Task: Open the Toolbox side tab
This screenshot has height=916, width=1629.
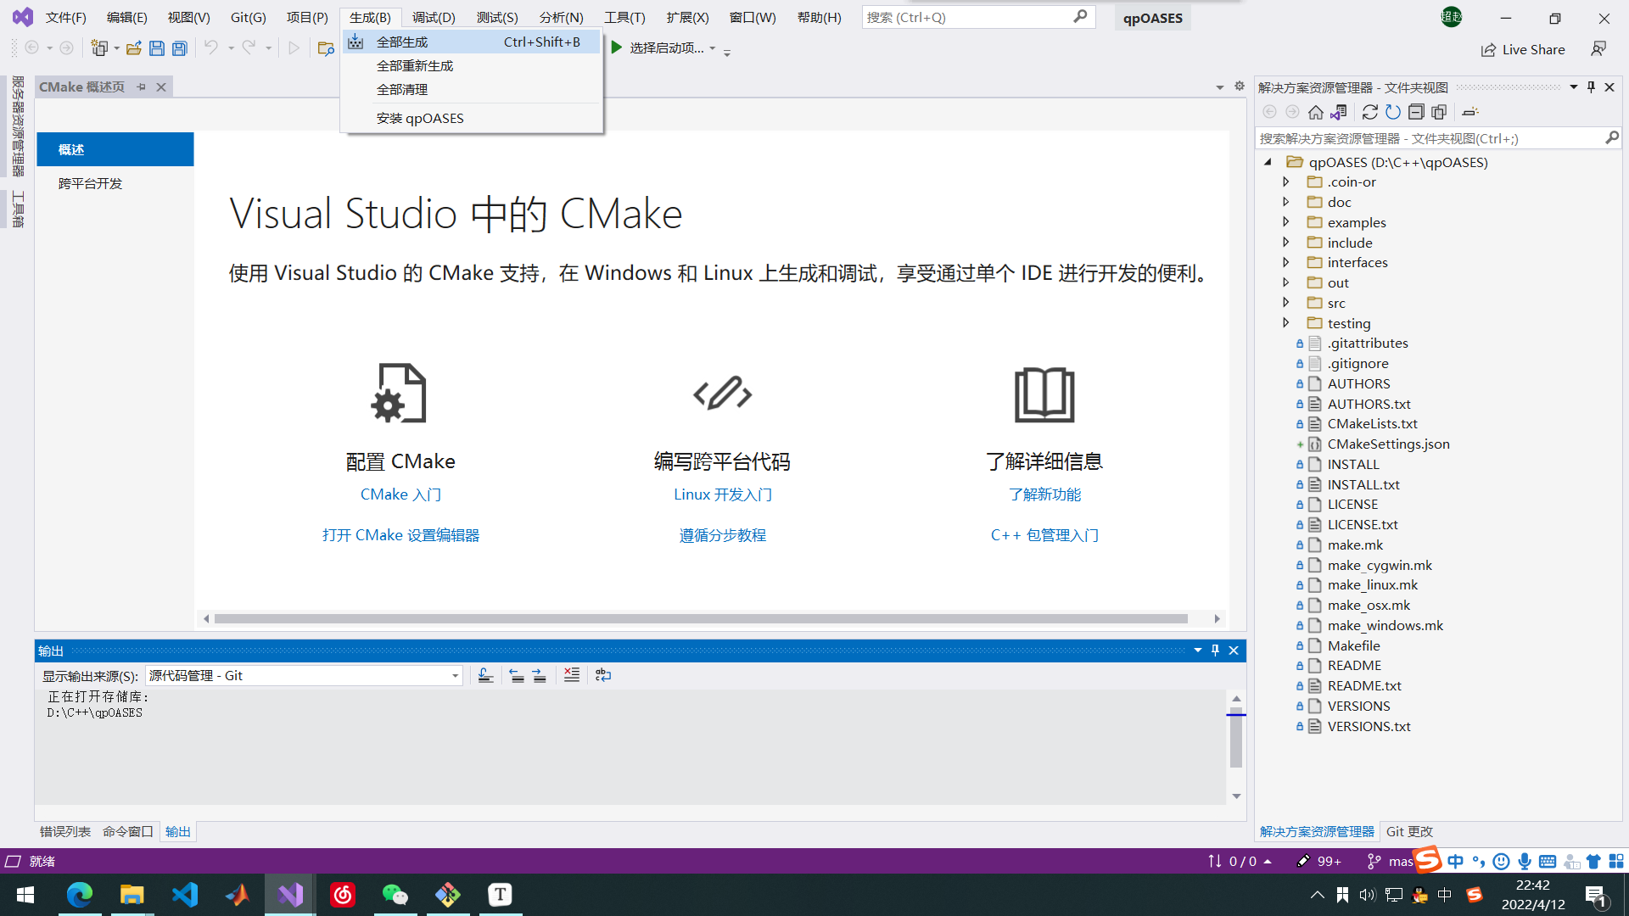Action: click(18, 209)
